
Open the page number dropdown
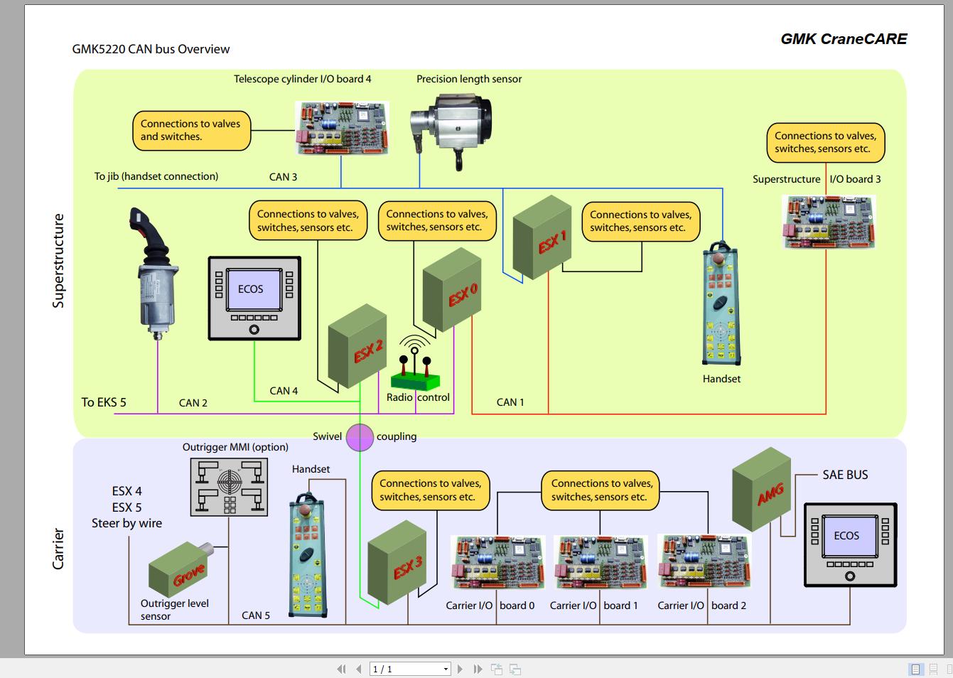pyautogui.click(x=445, y=669)
